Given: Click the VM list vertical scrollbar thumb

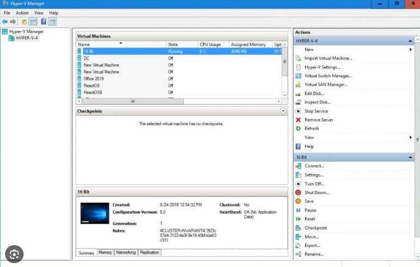Looking at the screenshot, I should pyautogui.click(x=285, y=62).
